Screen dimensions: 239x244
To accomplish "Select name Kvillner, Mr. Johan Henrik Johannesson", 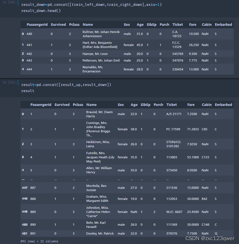I will 101,34.
